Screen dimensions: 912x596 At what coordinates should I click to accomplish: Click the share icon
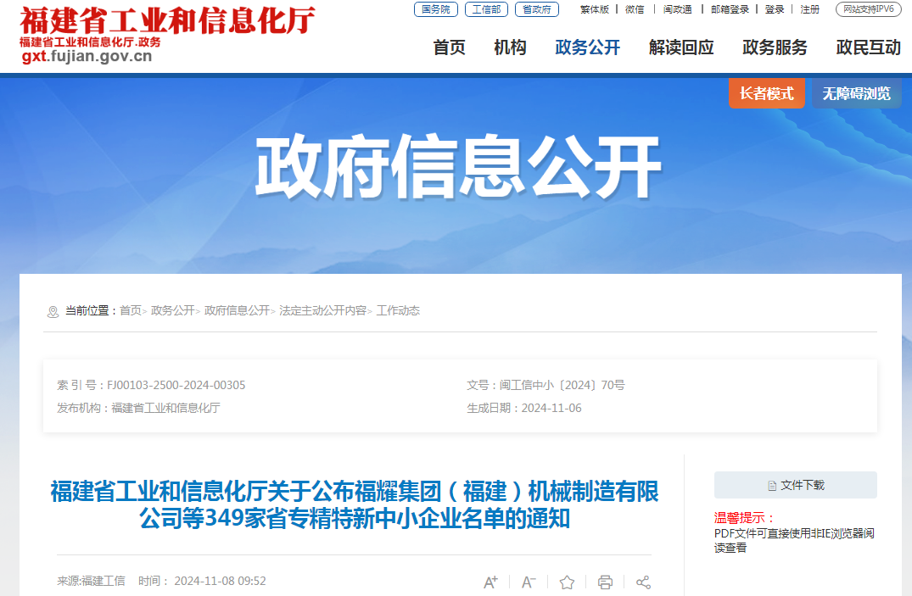[643, 582]
